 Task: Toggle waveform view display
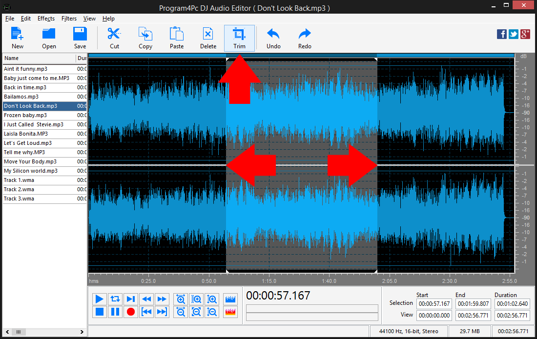[230, 299]
